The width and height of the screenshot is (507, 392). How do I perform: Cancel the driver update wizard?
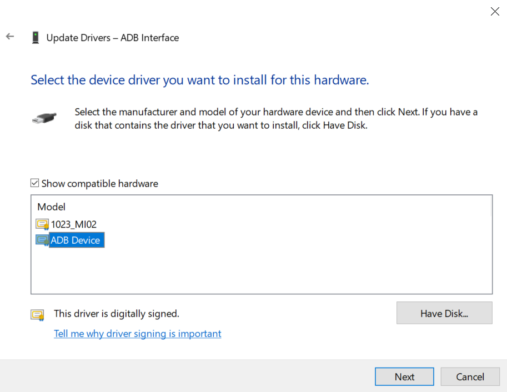pyautogui.click(x=470, y=376)
